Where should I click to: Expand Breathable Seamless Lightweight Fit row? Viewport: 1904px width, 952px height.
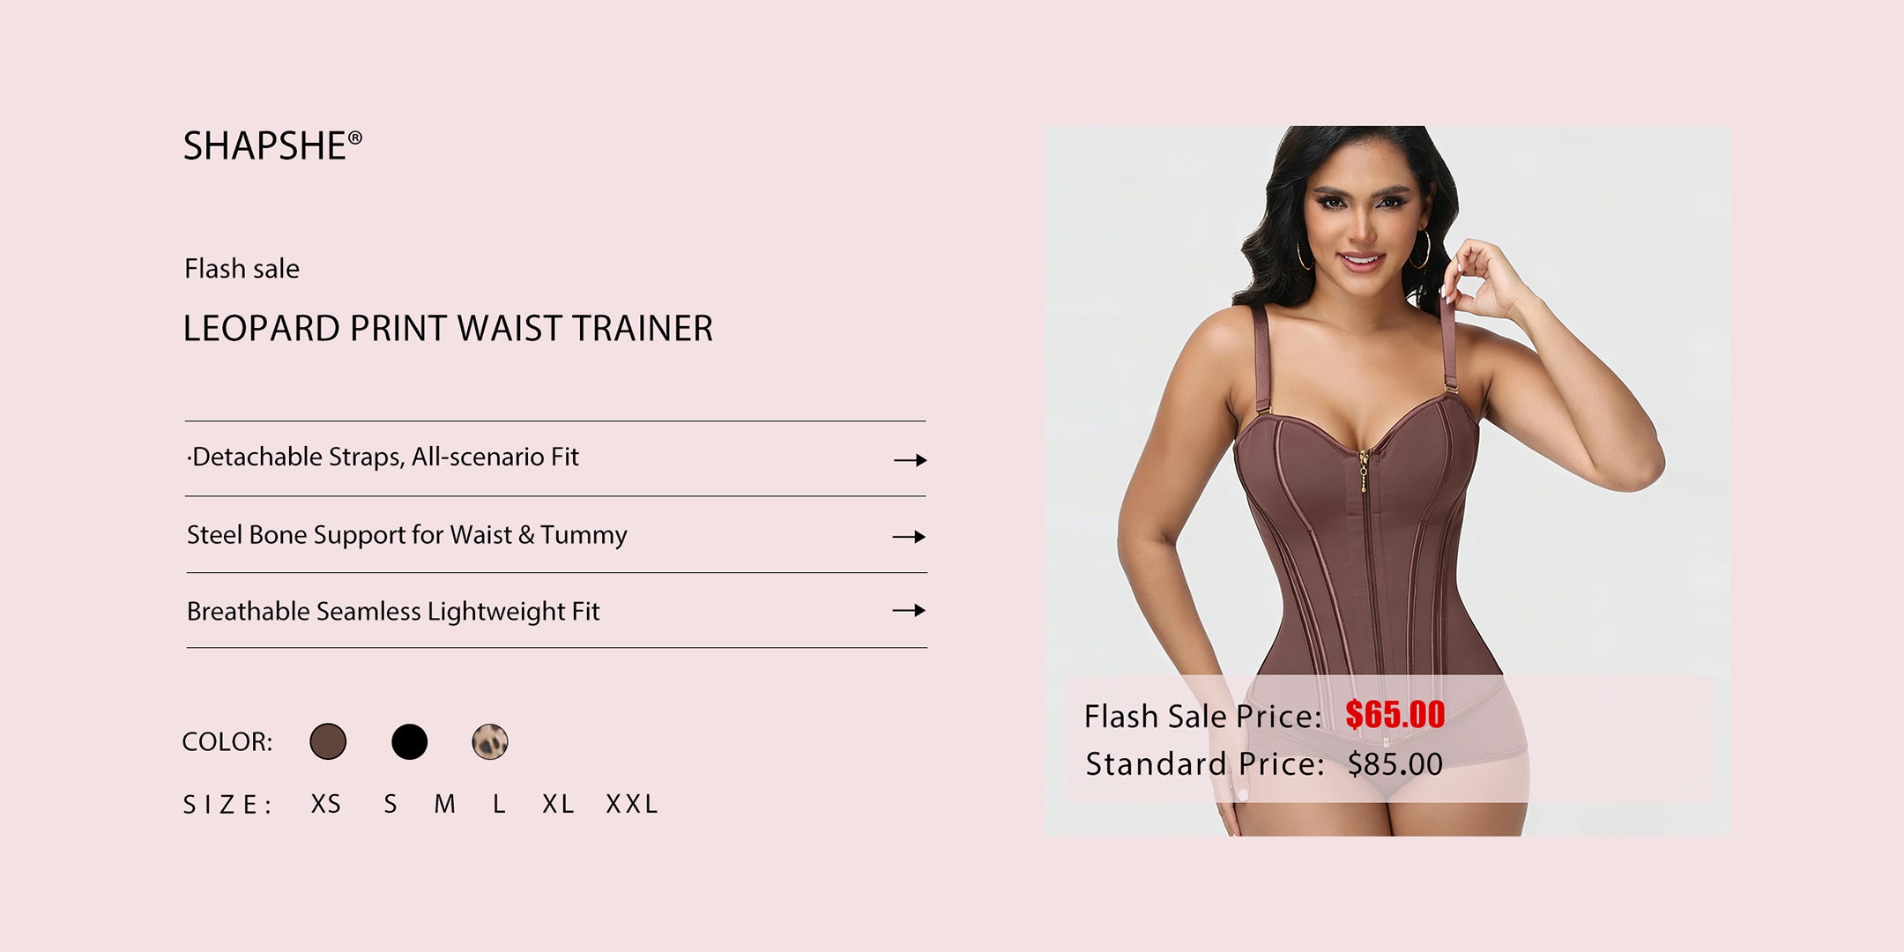(556, 611)
